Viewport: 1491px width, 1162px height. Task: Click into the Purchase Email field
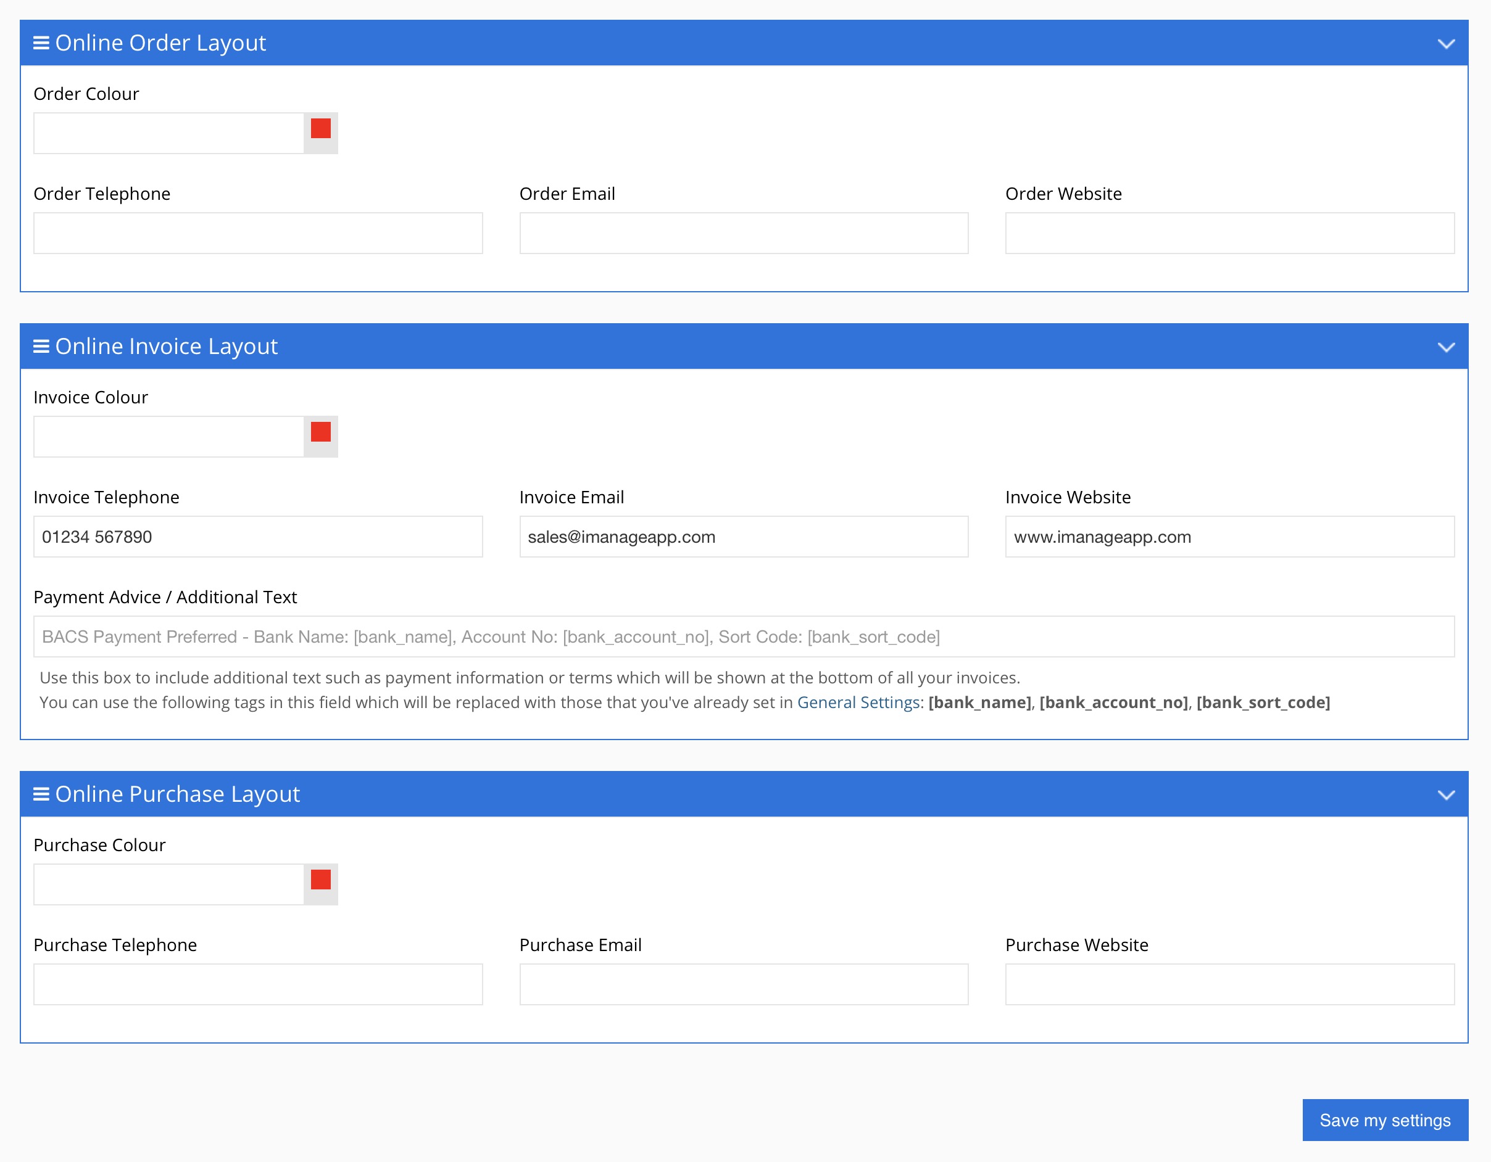744,984
